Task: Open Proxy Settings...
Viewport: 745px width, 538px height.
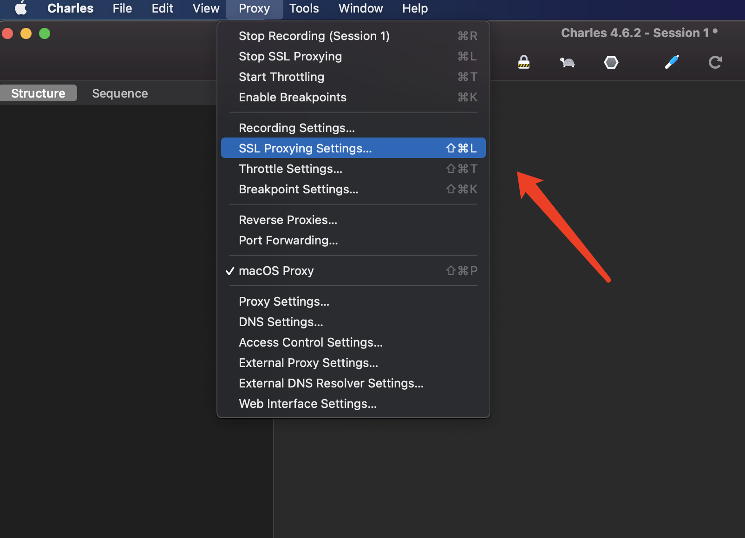Action: pyautogui.click(x=353, y=302)
